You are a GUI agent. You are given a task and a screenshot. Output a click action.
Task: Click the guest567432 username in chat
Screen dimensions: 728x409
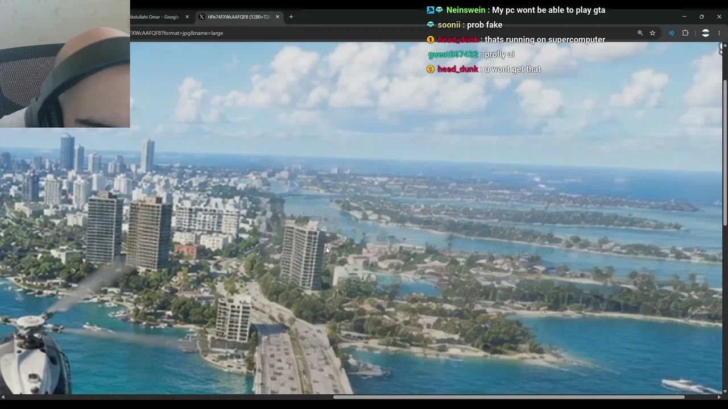pos(453,55)
